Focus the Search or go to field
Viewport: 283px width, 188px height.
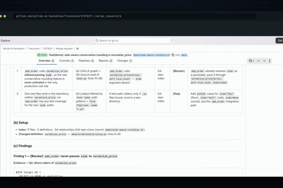click(x=134, y=41)
